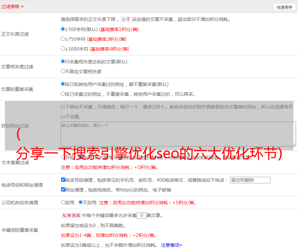Click the 私有词库 label tag
Viewport: 298px width, 251px height.
coord(71,215)
